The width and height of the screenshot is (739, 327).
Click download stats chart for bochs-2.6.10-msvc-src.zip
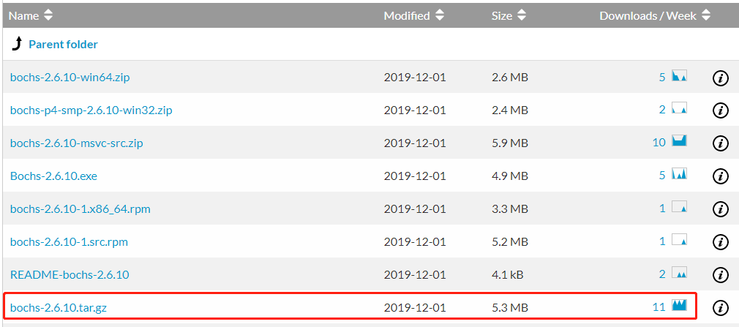tap(680, 142)
